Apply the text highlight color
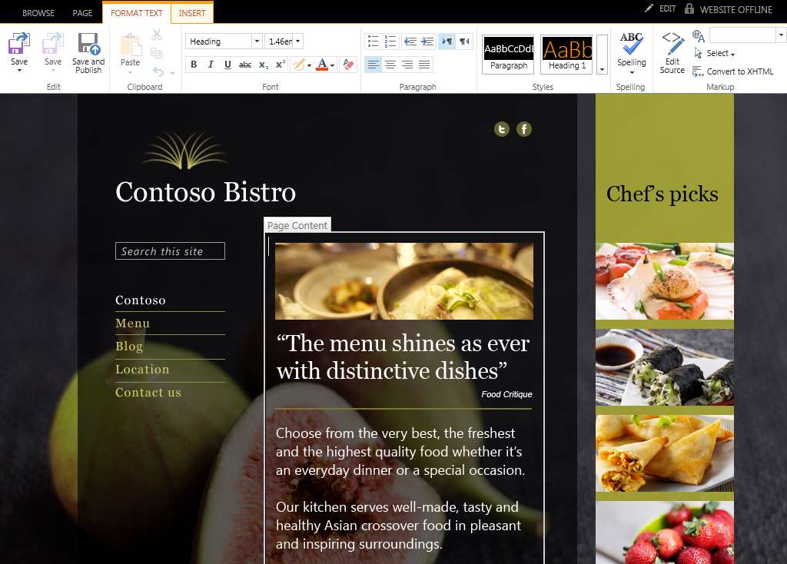 tap(299, 65)
